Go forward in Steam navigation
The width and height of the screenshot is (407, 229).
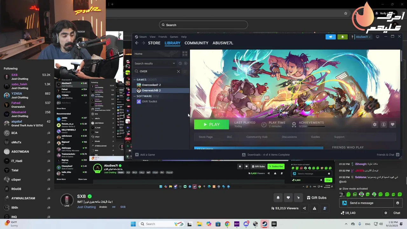pyautogui.click(x=143, y=43)
